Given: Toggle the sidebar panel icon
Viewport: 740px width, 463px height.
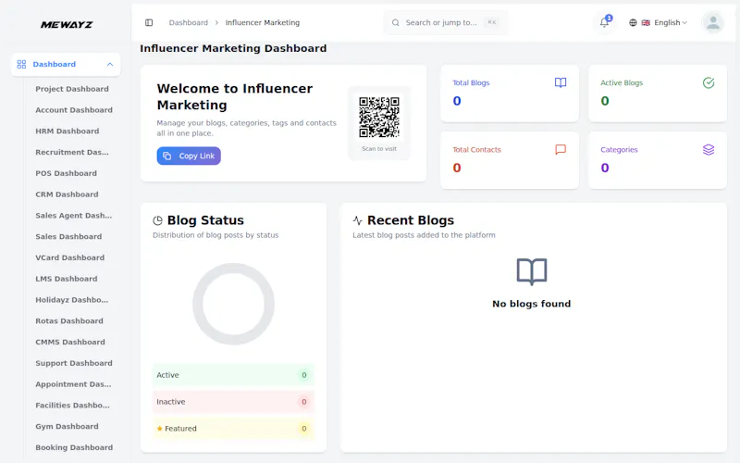Looking at the screenshot, I should click(149, 22).
